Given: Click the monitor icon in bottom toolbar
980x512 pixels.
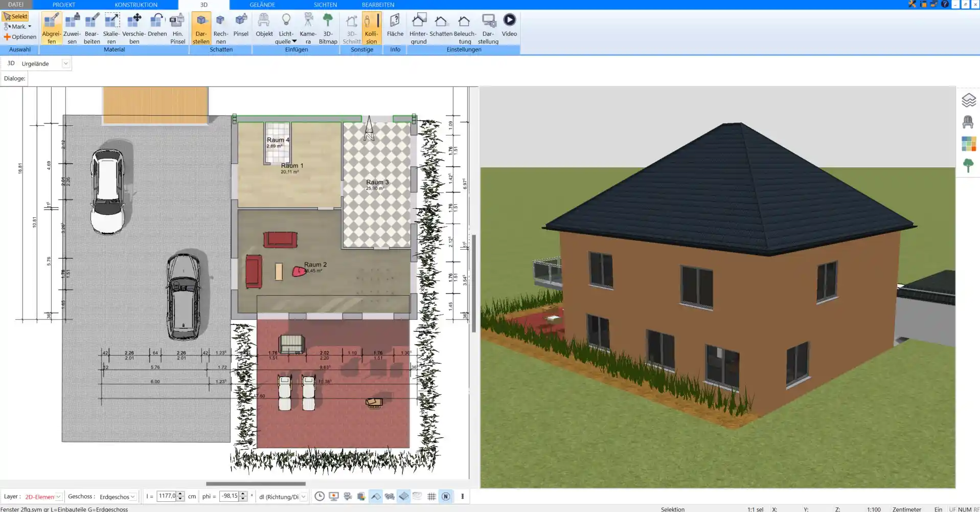Looking at the screenshot, I should [334, 496].
